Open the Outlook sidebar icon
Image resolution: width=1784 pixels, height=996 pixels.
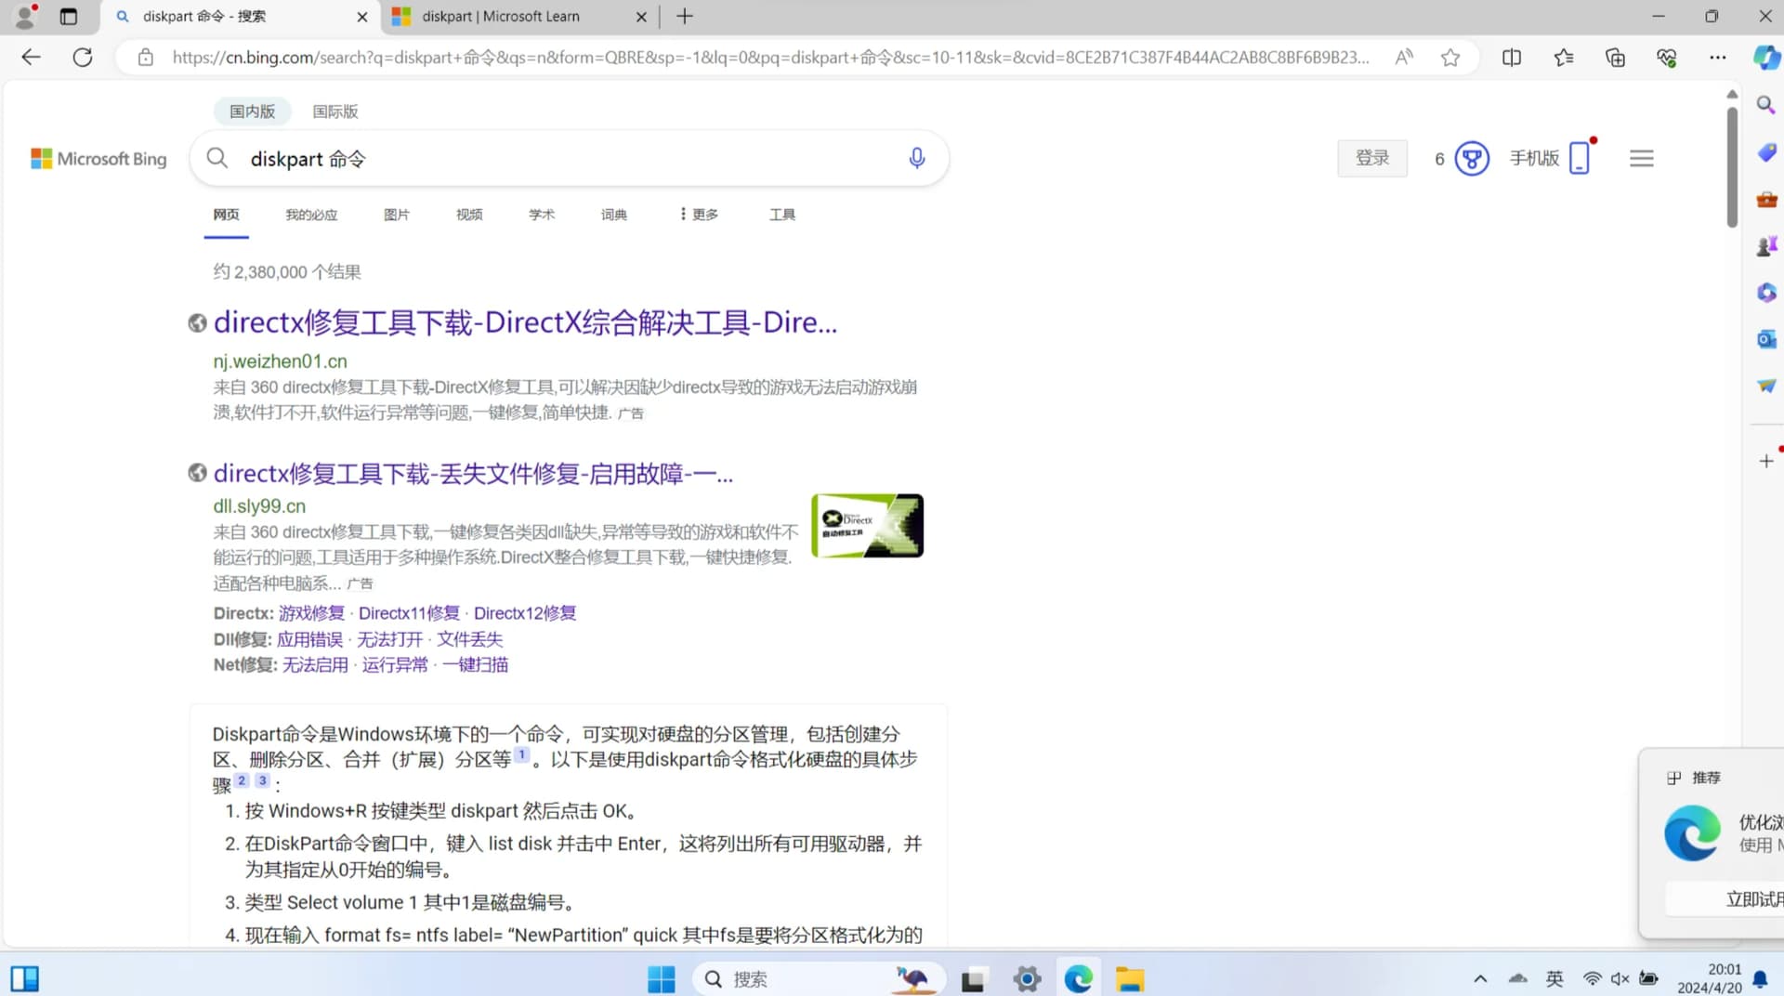[1766, 339]
